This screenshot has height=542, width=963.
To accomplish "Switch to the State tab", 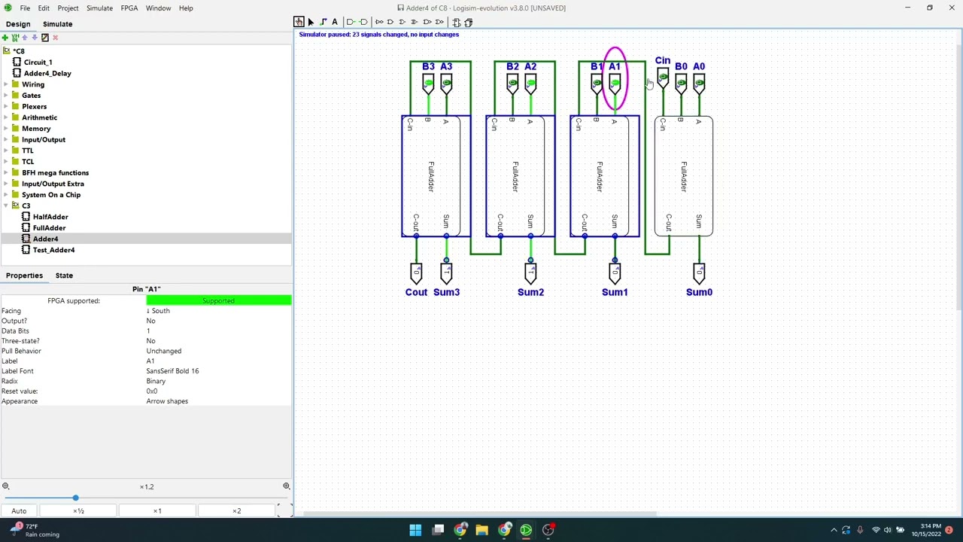I will [64, 276].
